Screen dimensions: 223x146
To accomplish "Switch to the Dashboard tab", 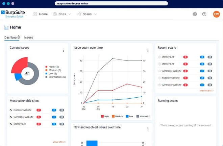I will click(x=12, y=38).
